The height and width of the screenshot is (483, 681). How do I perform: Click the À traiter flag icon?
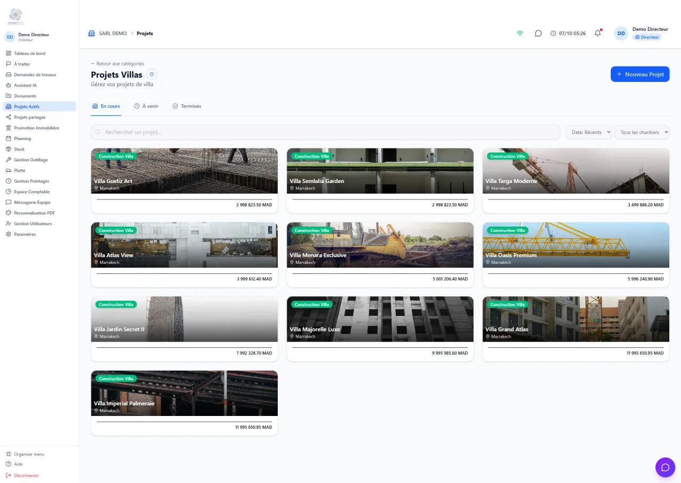click(x=9, y=64)
